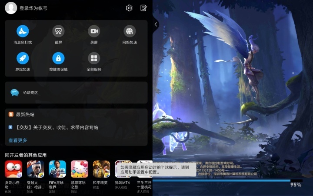313x196 pixels.
Task: Log in via 登录华为帐号
Action: pos(33,8)
